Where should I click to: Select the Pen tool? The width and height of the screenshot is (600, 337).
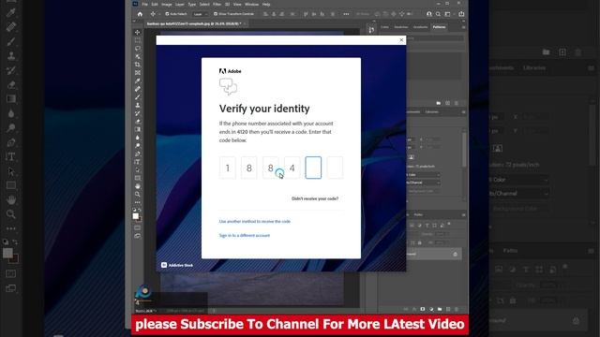coord(138,154)
